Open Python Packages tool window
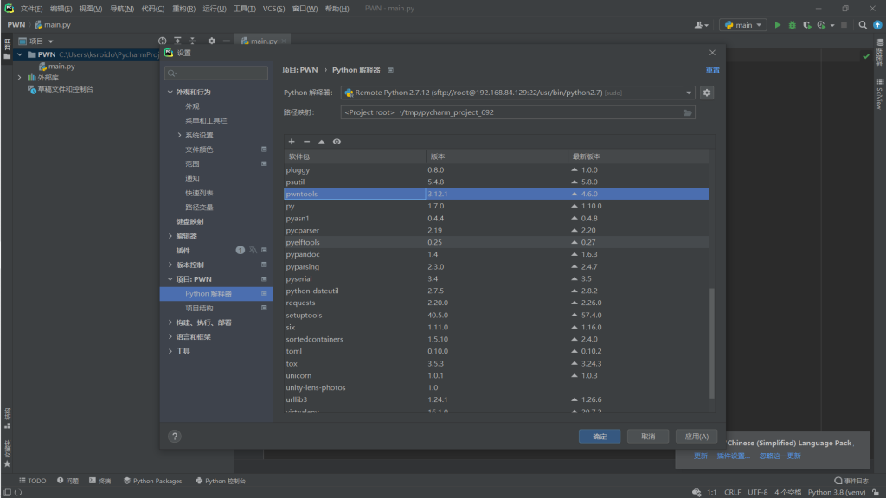 coord(152,481)
